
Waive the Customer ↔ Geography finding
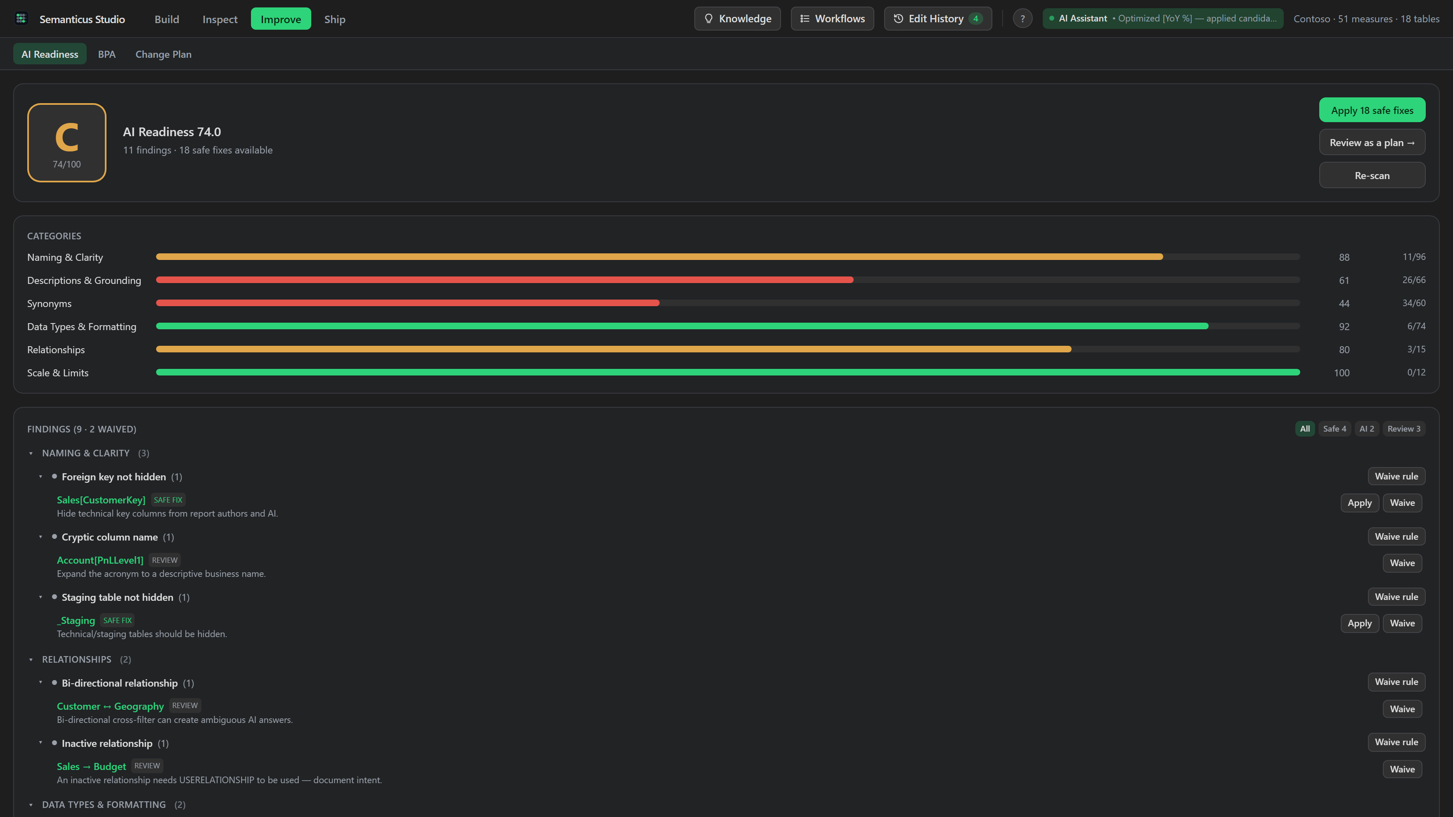pyautogui.click(x=1402, y=709)
